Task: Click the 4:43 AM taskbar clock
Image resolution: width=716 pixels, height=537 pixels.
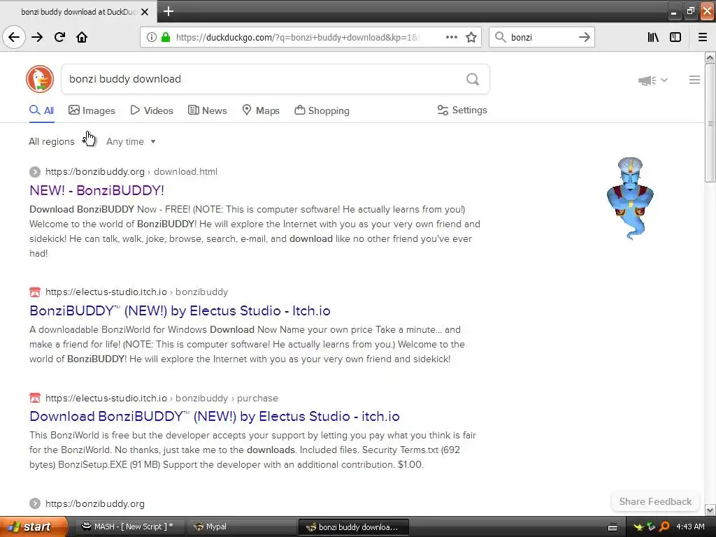Action: pos(690,527)
